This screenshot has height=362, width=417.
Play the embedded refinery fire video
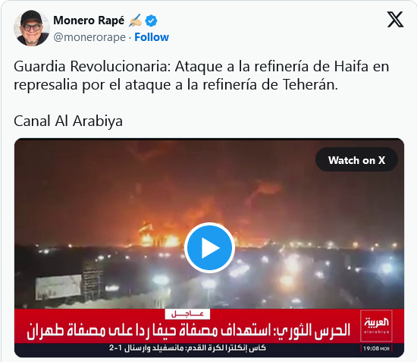(209, 248)
